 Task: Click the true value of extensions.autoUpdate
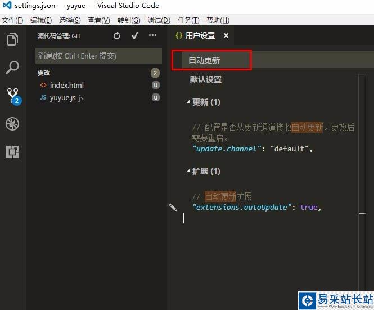(309, 207)
